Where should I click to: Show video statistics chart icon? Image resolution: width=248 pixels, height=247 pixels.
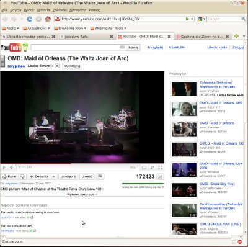pyautogui.click(x=160, y=177)
